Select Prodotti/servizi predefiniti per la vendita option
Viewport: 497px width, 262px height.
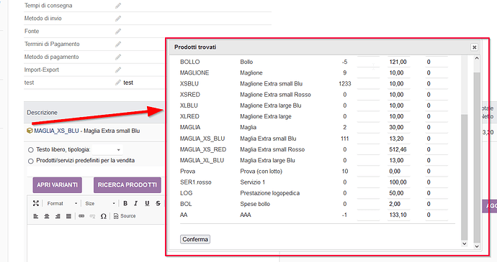point(31,161)
